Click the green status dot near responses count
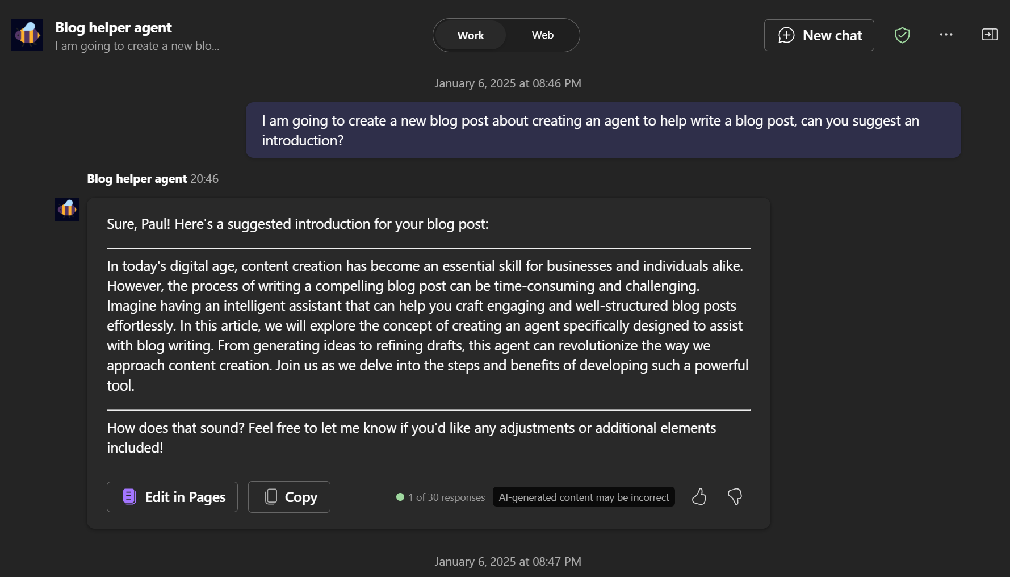 coord(400,496)
